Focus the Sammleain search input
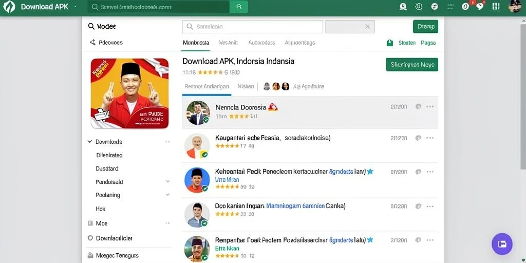The width and height of the screenshot is (526, 263). (253, 27)
